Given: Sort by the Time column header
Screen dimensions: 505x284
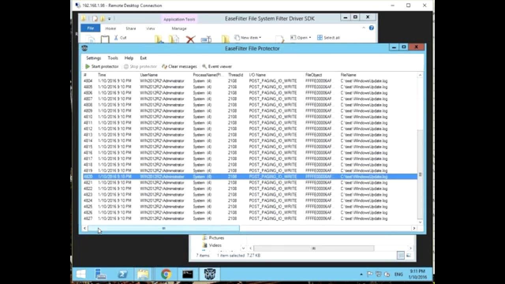Looking at the screenshot, I should 102,75.
